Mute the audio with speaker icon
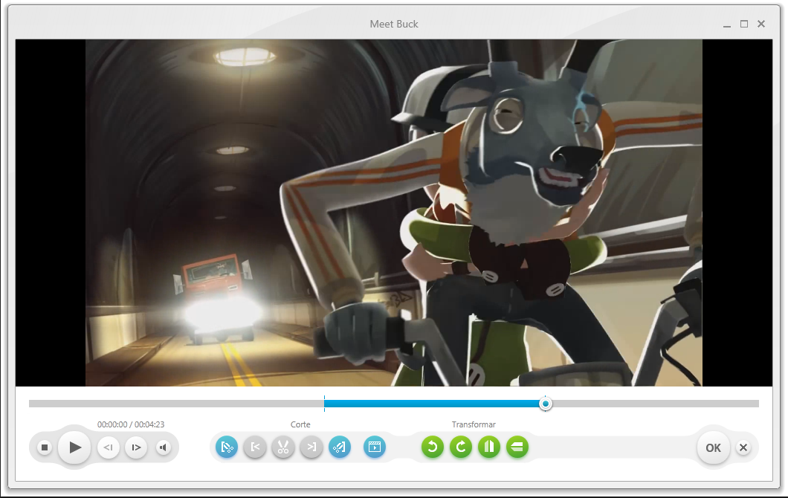 click(163, 447)
